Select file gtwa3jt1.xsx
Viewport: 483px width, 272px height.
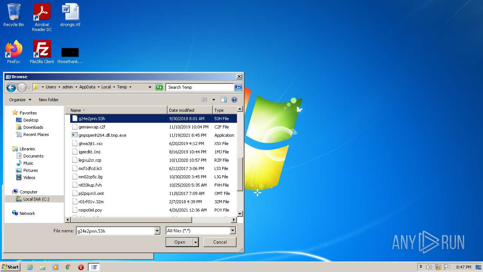154,144
